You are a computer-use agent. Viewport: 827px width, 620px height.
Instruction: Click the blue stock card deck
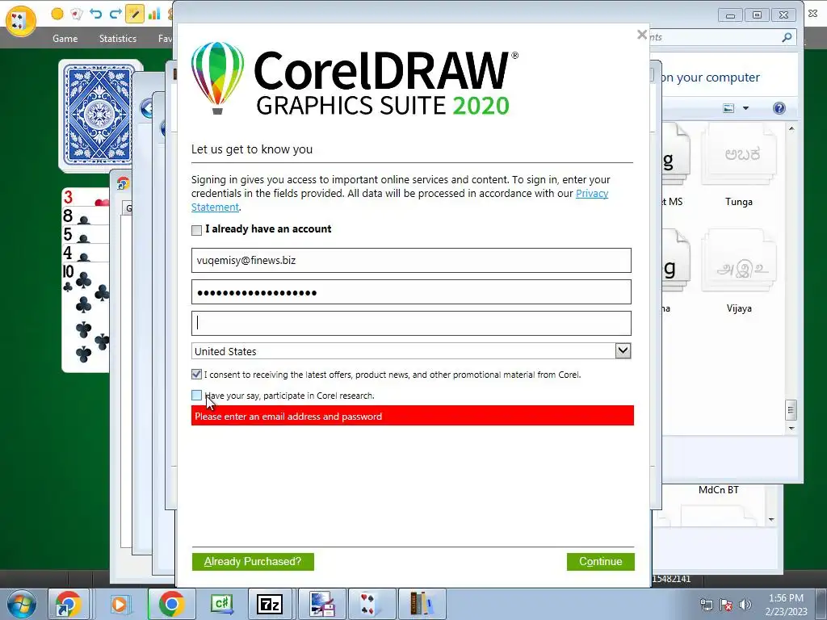99,115
